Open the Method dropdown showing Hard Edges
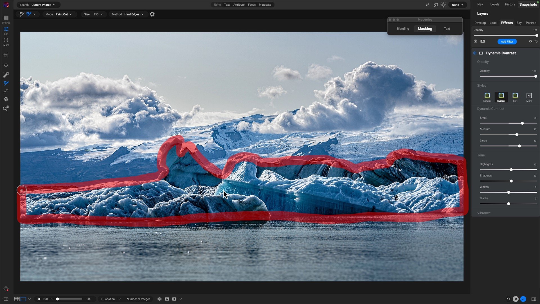540x304 pixels. pyautogui.click(x=132, y=14)
